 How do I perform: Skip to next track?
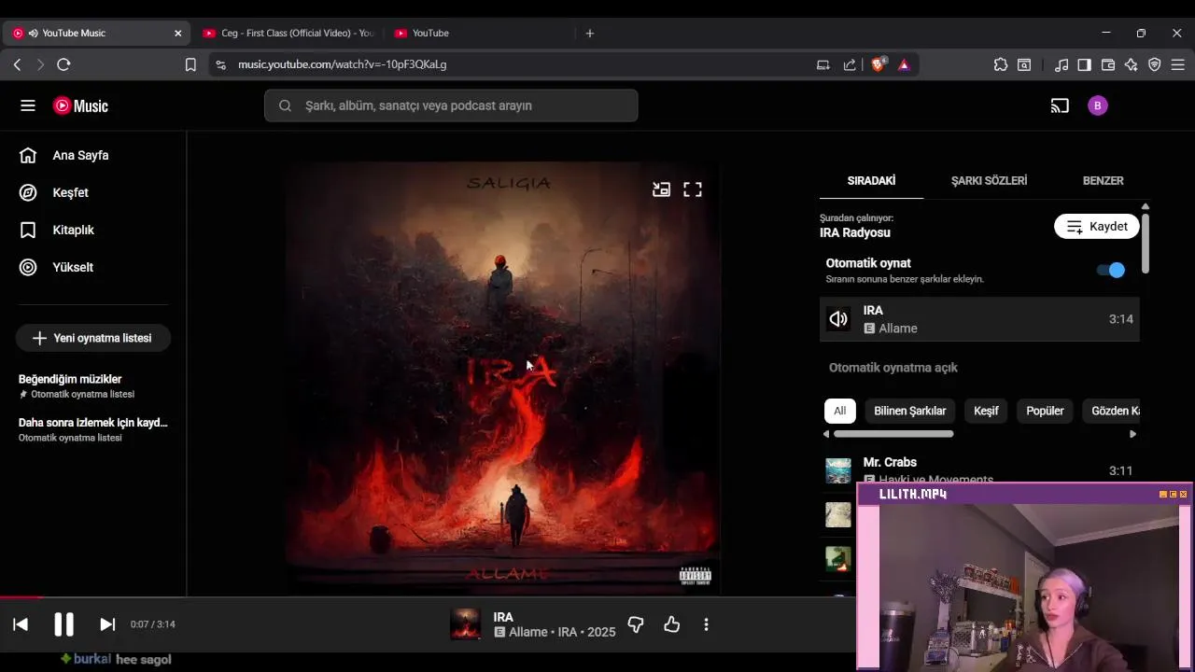click(x=107, y=624)
